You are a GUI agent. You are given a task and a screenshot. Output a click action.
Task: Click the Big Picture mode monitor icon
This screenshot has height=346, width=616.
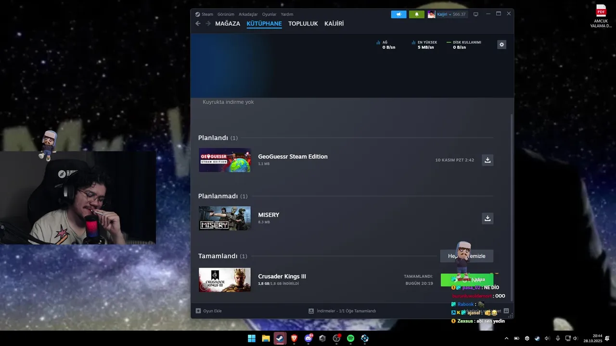(x=476, y=14)
